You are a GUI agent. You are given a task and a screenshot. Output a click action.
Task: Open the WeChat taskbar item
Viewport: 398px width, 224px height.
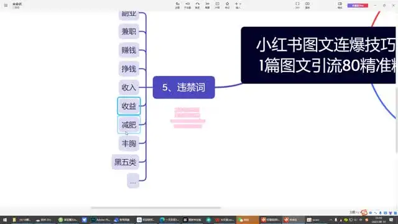[248, 220]
